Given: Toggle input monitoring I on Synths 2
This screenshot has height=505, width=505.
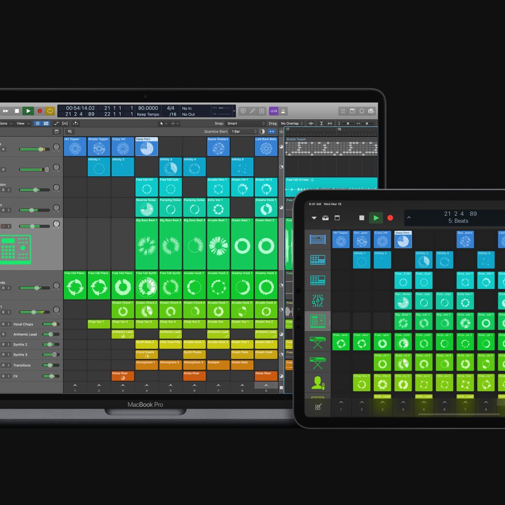Looking at the screenshot, I should [9, 344].
